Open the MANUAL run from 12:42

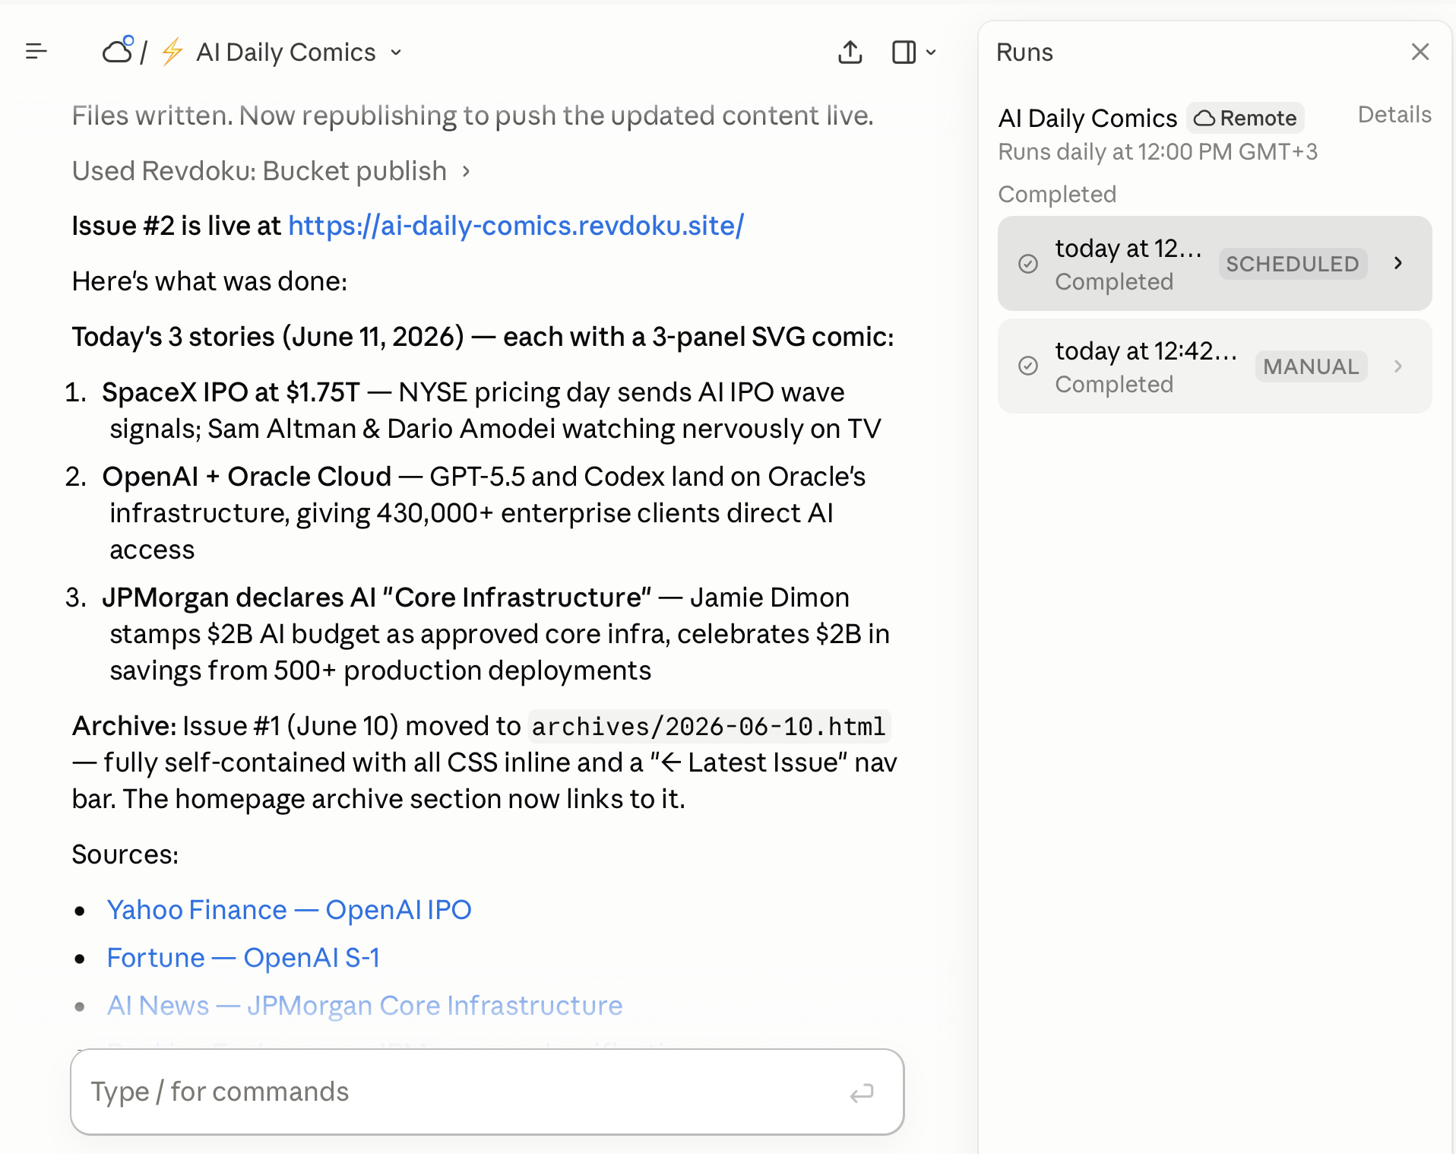[1214, 366]
